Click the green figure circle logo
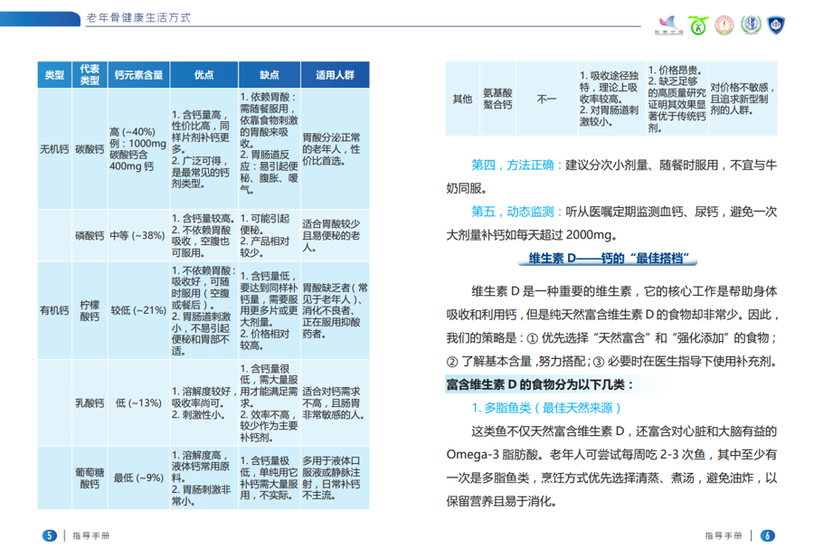 pos(698,25)
